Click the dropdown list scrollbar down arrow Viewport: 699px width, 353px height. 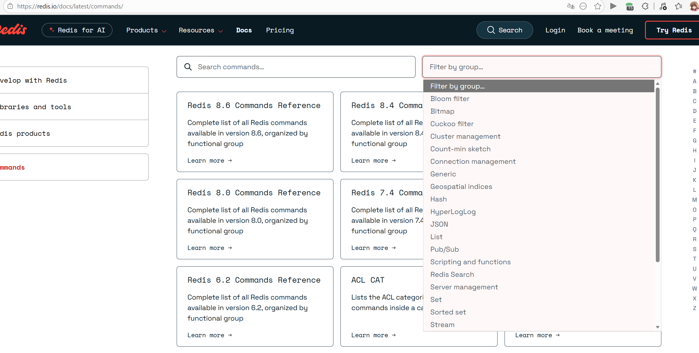[x=658, y=327]
